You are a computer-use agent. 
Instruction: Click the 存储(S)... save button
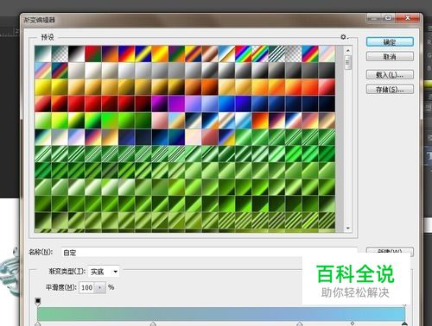[390, 89]
